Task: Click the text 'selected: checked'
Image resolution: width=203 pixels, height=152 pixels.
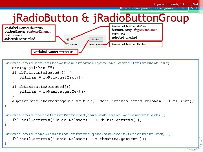Action: click(124, 37)
